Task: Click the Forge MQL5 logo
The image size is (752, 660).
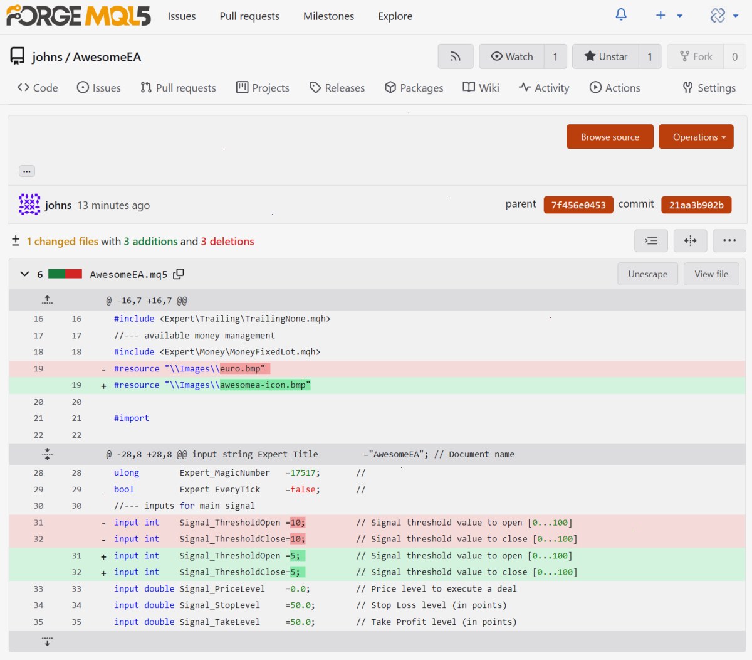Action: click(78, 16)
